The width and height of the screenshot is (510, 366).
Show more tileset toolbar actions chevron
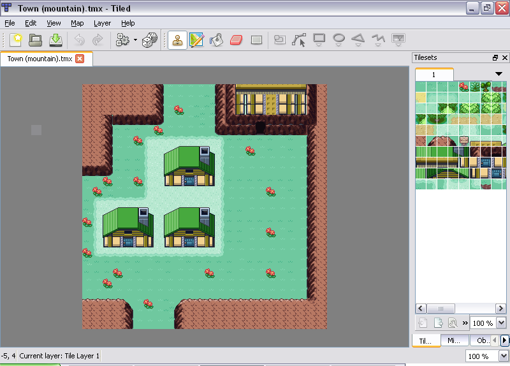[465, 323]
